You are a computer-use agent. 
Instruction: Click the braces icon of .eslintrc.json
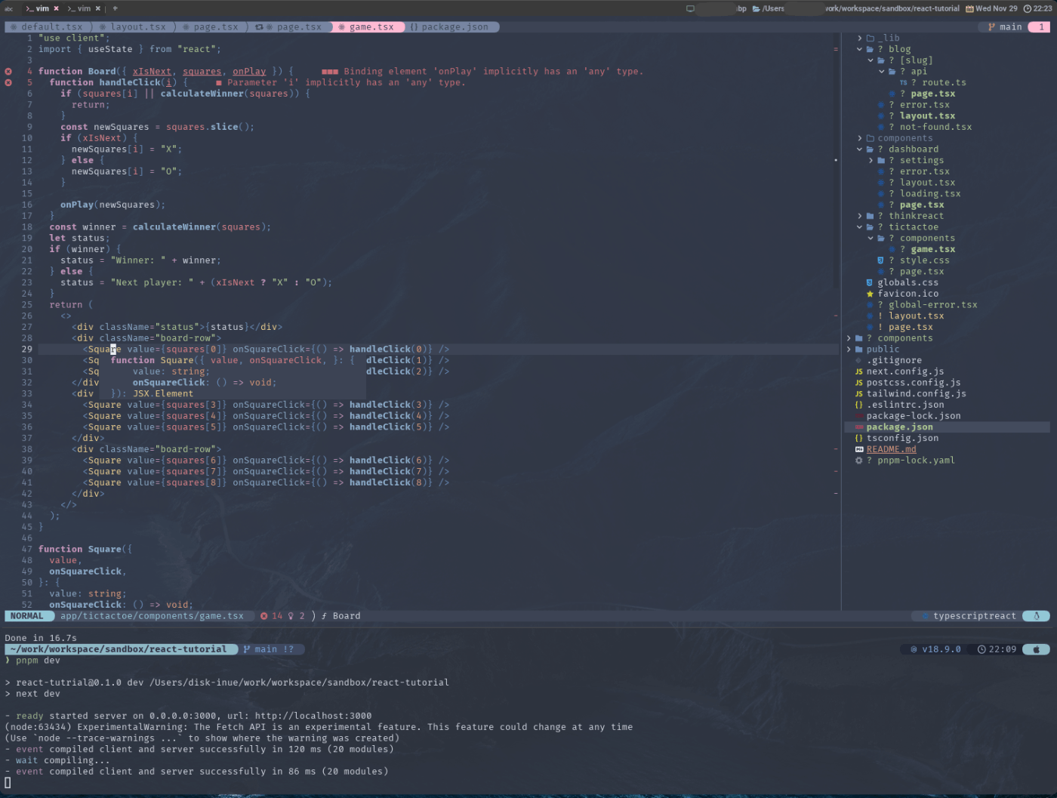coord(859,405)
